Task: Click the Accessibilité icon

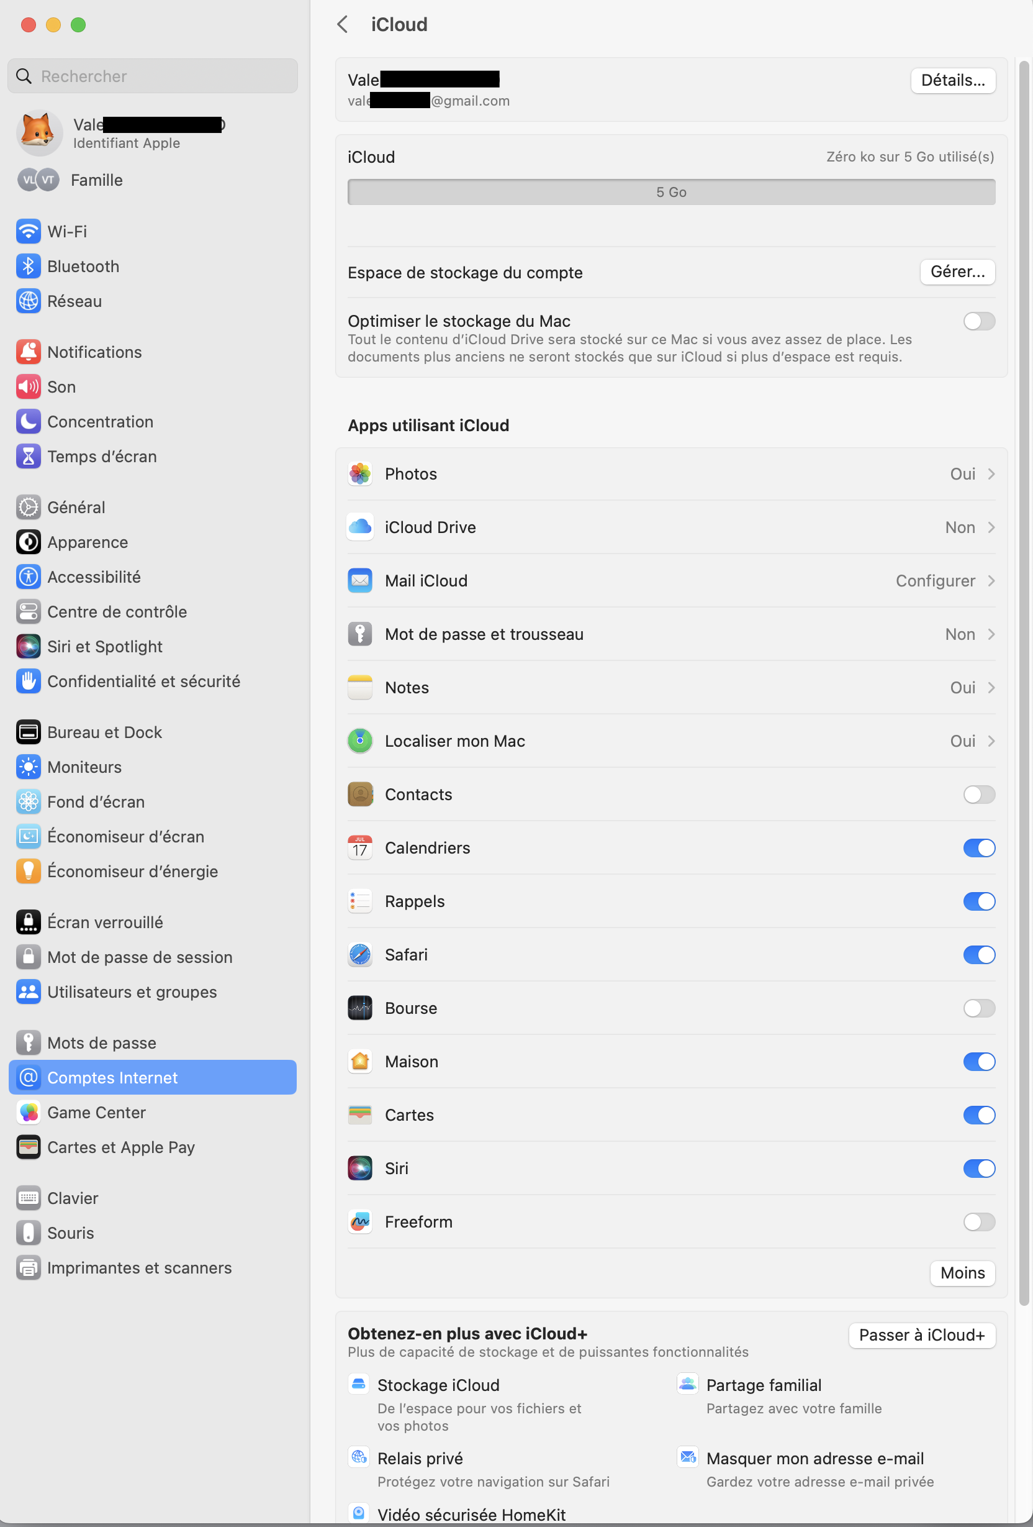Action: point(28,577)
